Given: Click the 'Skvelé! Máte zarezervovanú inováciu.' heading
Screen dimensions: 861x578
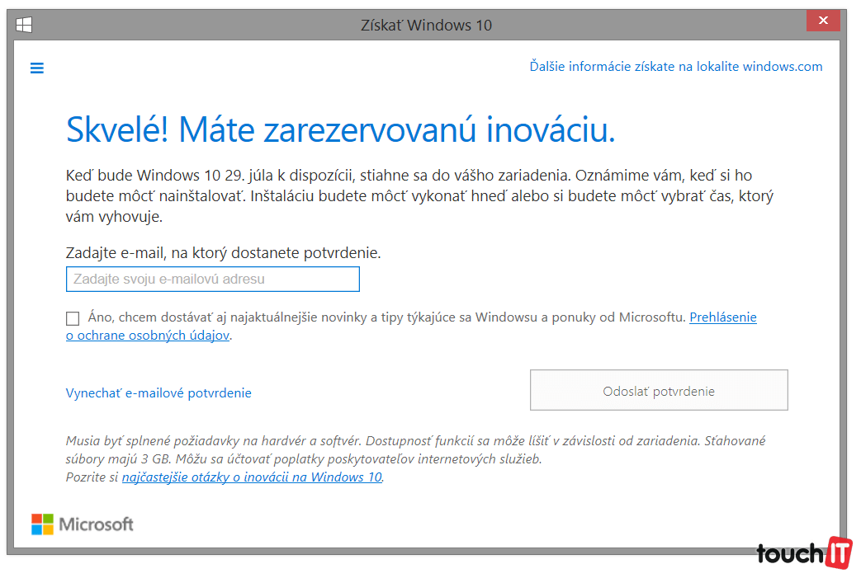Looking at the screenshot, I should 340,130.
